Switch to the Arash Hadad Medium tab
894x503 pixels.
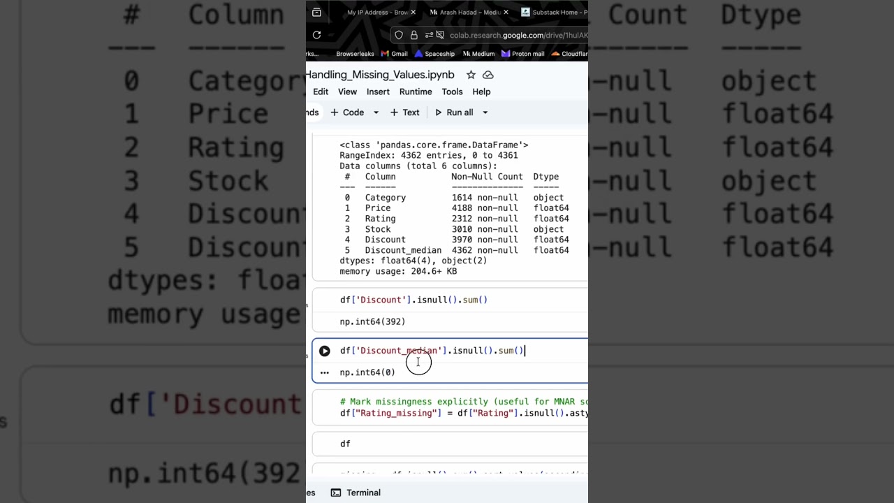point(464,13)
